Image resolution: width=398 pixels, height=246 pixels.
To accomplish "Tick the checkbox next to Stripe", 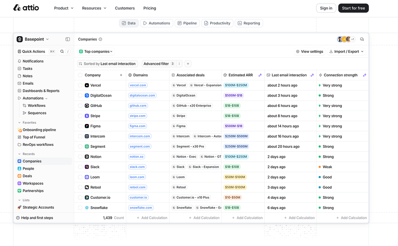I will [x=80, y=116].
